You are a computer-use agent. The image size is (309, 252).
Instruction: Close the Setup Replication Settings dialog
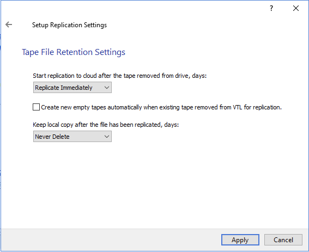(296, 8)
